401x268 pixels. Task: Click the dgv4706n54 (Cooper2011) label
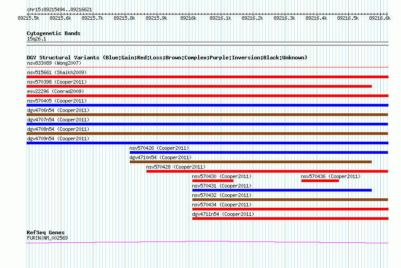coord(58,110)
